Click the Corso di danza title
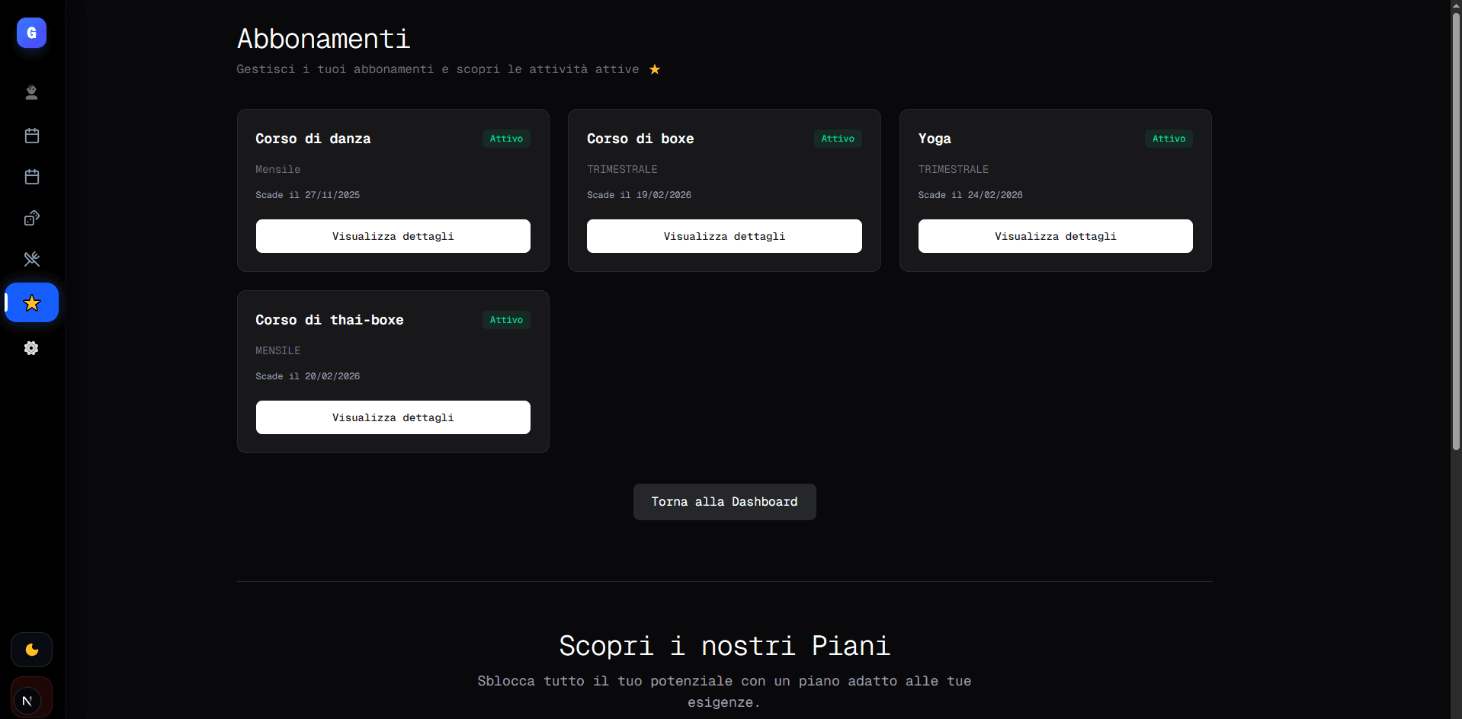Viewport: 1462px width, 719px height. [313, 139]
